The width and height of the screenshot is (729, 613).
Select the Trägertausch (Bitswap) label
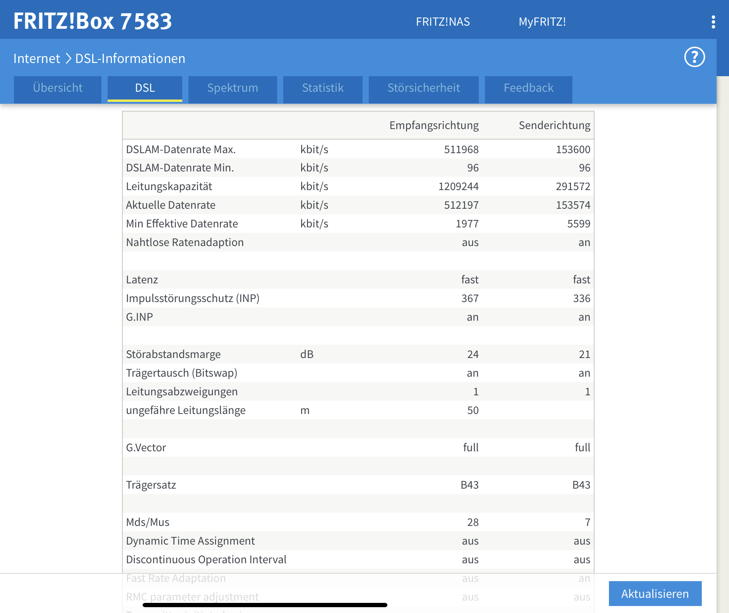[x=181, y=373]
